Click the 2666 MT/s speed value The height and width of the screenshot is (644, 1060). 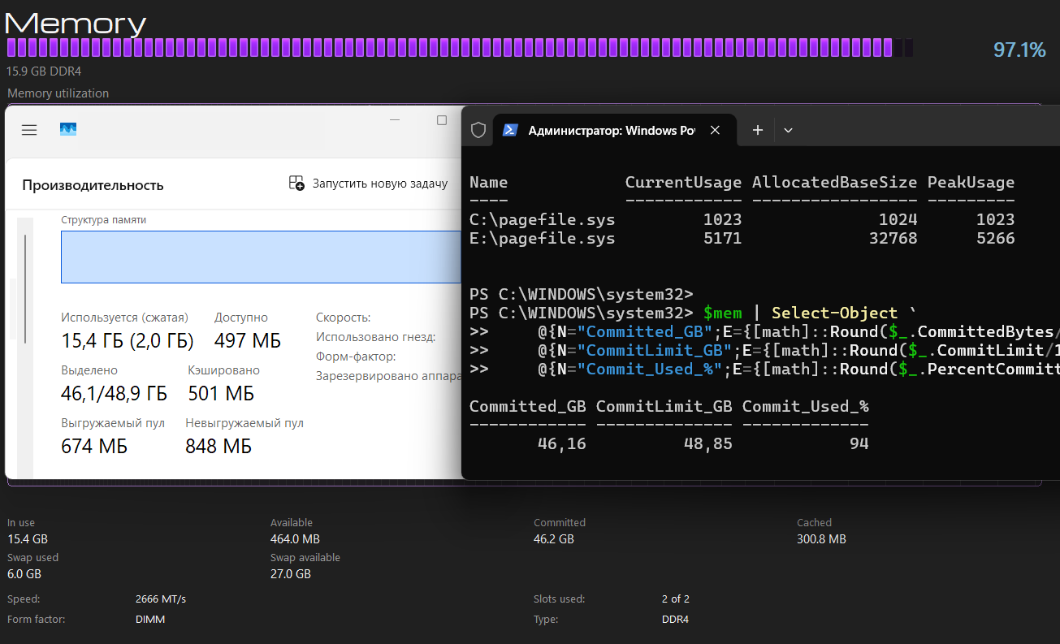(161, 599)
